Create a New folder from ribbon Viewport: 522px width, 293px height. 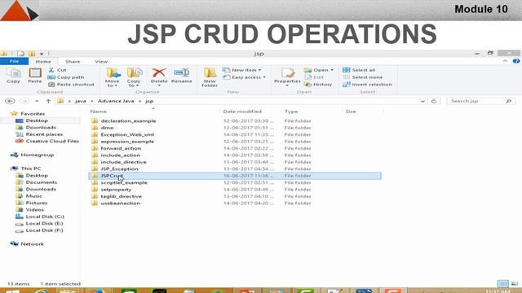coord(210,77)
